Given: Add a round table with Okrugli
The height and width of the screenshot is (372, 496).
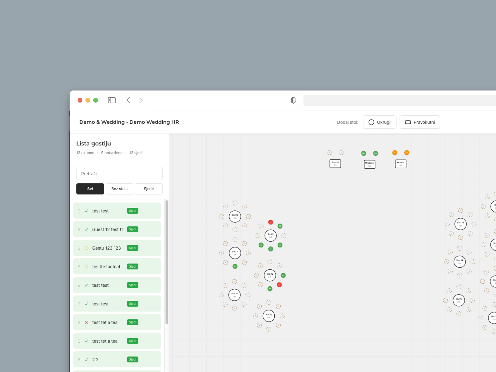Looking at the screenshot, I should (379, 122).
